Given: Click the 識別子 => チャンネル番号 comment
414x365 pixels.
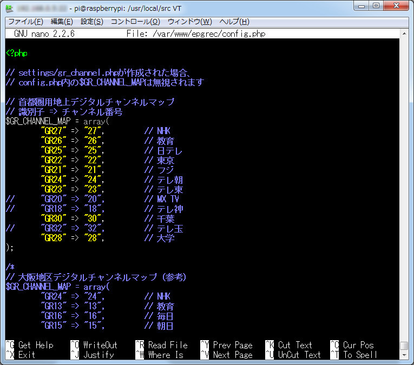Looking at the screenshot, I should point(64,111).
